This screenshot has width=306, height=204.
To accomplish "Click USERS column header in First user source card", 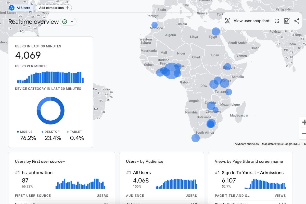I will coord(102,196).
